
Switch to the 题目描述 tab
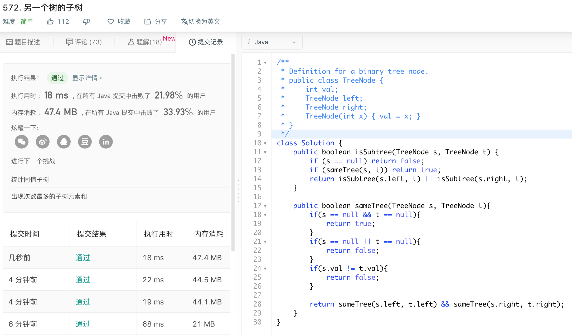pos(23,42)
